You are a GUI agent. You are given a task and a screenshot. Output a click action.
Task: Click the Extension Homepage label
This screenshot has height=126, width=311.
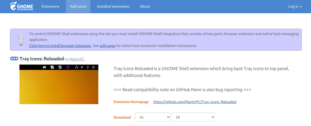(x=131, y=102)
